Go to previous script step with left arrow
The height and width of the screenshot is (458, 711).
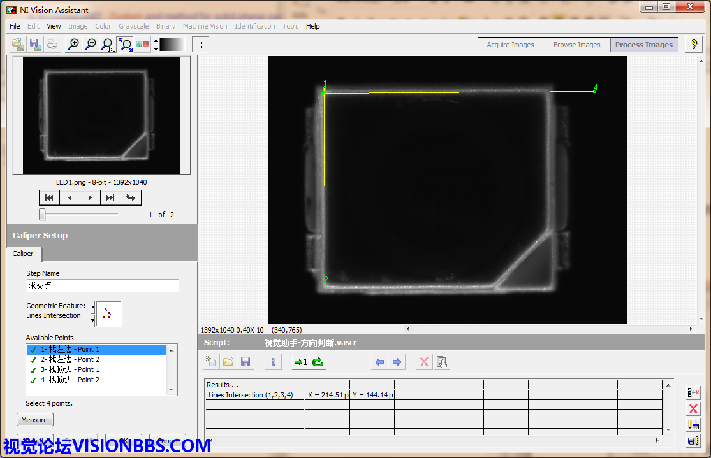tap(379, 362)
